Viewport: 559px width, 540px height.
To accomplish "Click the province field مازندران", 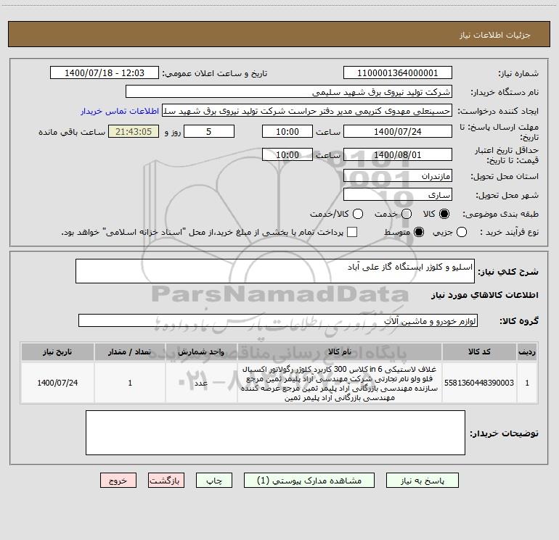I will tap(398, 176).
